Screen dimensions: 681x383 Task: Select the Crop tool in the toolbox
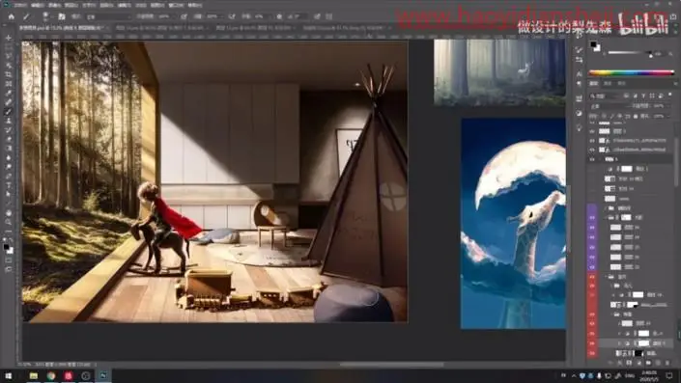pos(9,74)
